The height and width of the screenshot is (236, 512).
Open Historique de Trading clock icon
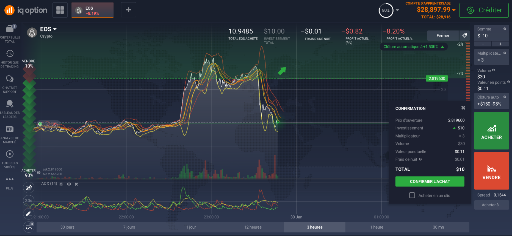10,53
